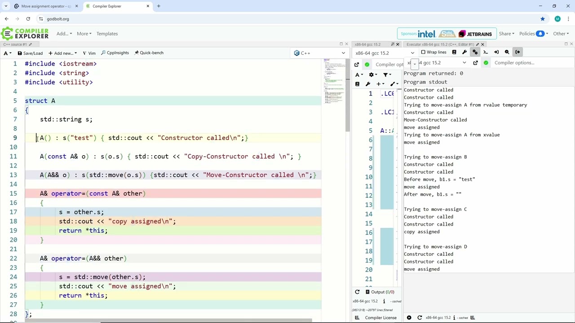The width and height of the screenshot is (575, 323).
Task: Open the C++ language selector
Action: tap(319, 53)
